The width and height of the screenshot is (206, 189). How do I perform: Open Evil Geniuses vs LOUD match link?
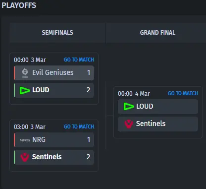click(x=79, y=60)
